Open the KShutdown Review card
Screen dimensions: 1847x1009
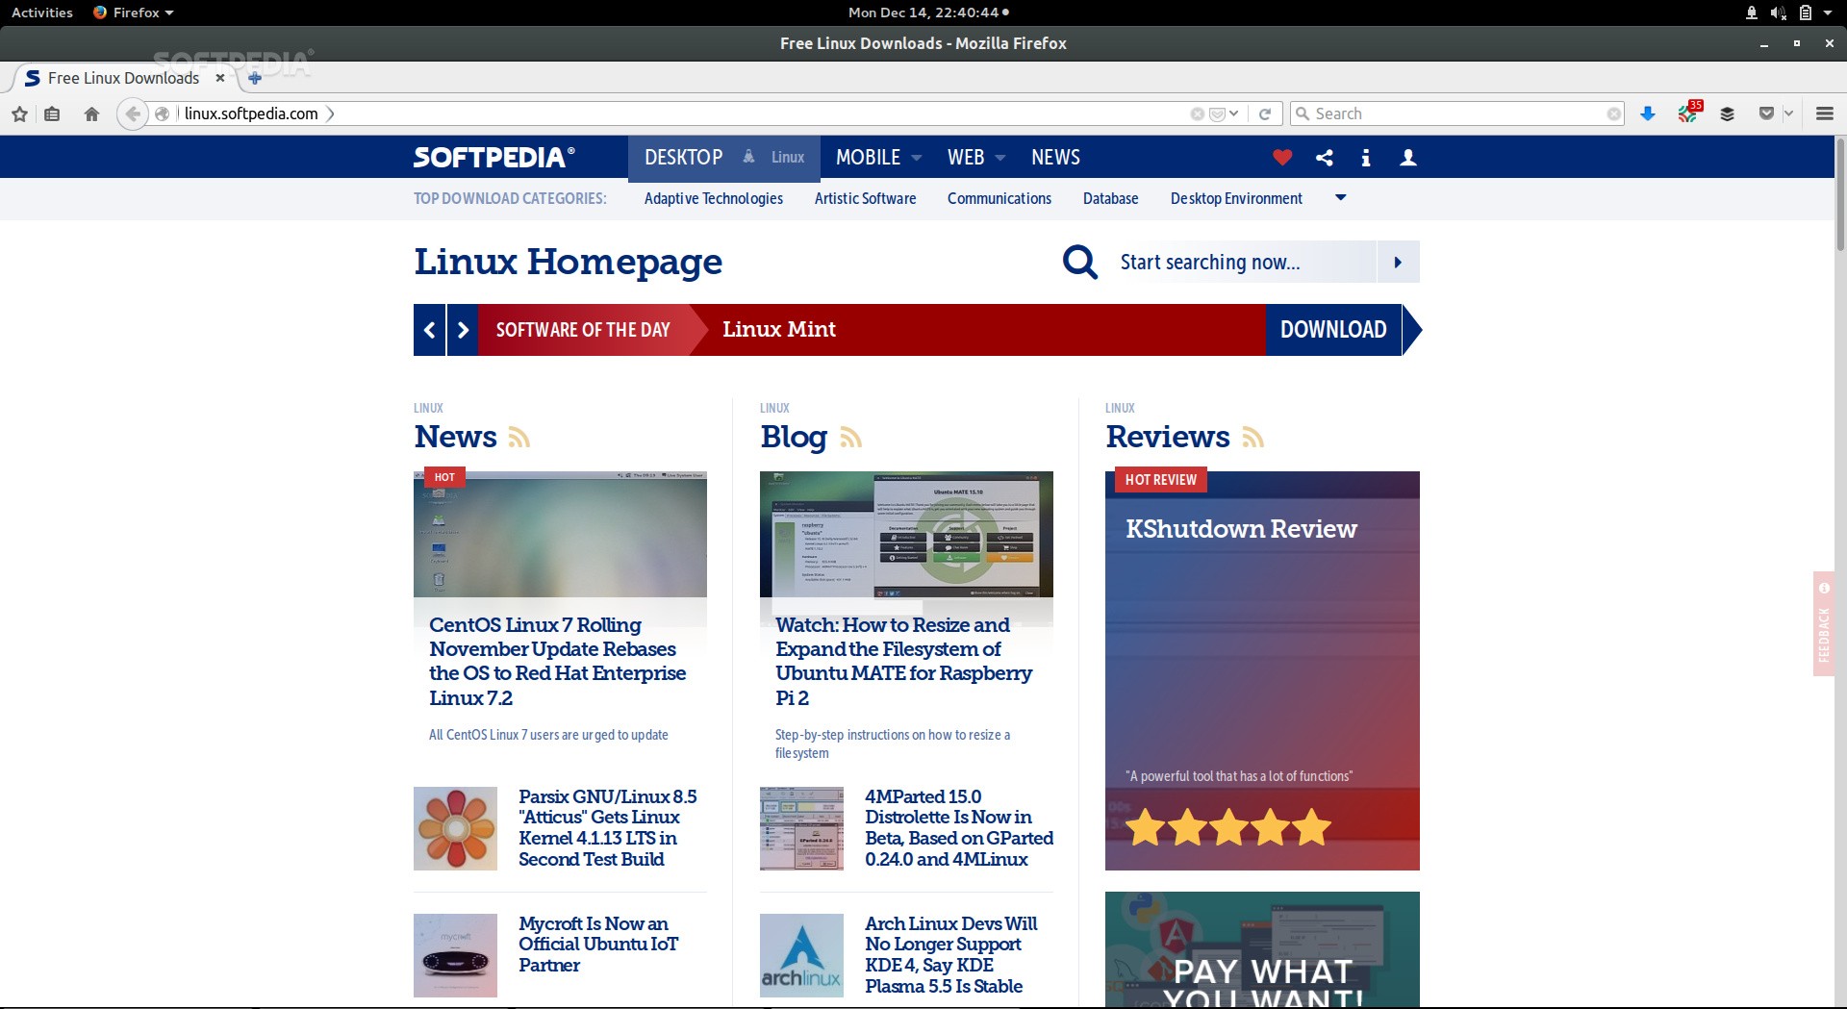click(x=1262, y=670)
